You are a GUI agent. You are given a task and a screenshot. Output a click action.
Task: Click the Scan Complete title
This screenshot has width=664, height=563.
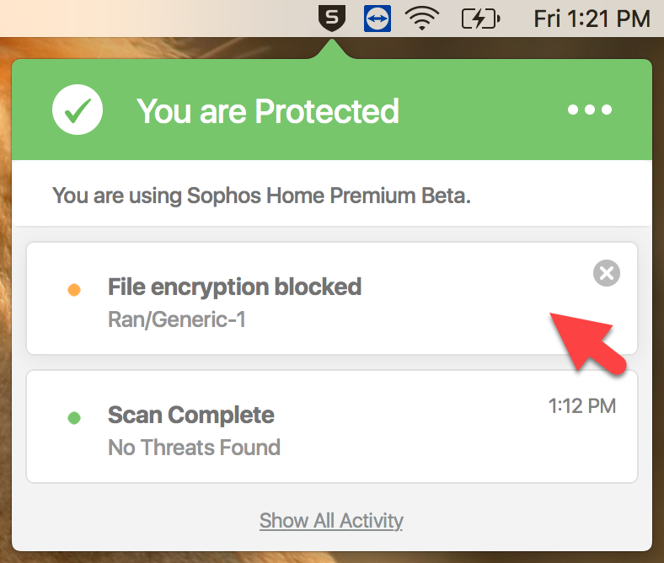pos(191,416)
